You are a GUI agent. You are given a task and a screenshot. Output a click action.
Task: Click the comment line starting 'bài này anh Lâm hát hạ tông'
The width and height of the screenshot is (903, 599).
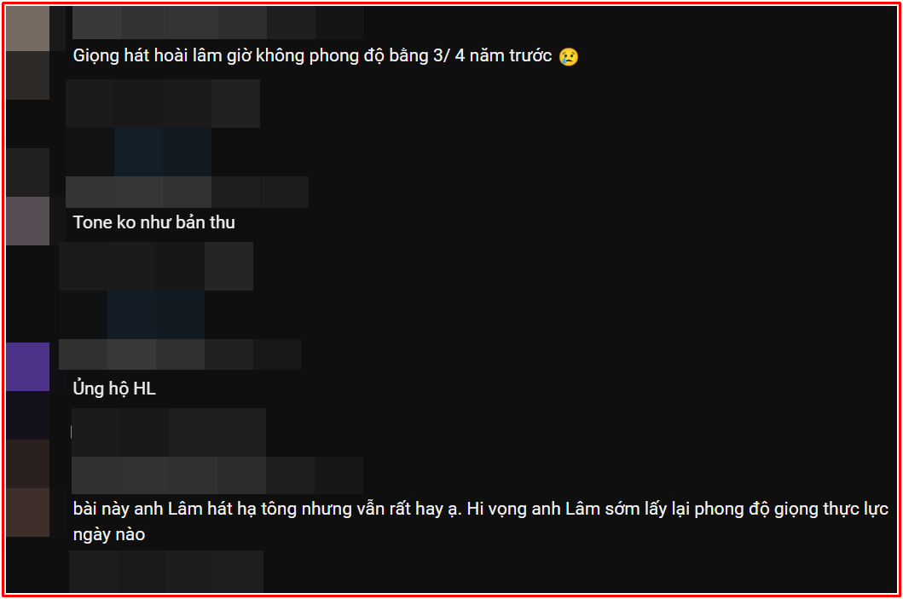[x=480, y=509]
